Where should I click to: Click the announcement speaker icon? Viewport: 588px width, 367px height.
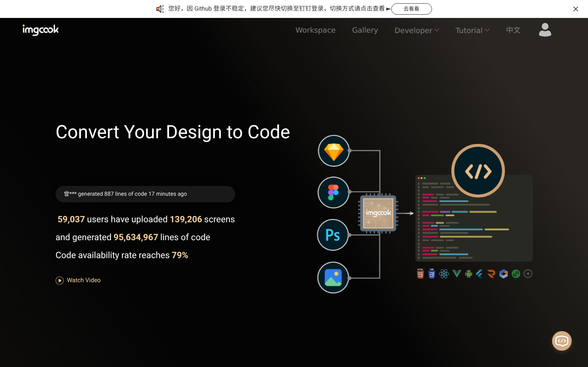(160, 9)
